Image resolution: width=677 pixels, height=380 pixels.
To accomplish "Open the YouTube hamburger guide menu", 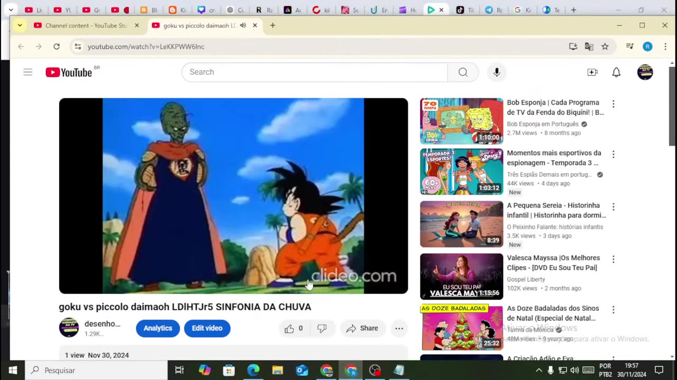I will pos(28,72).
